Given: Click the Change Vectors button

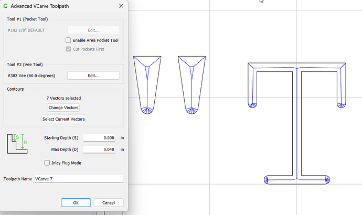Looking at the screenshot, I should coord(63,107).
